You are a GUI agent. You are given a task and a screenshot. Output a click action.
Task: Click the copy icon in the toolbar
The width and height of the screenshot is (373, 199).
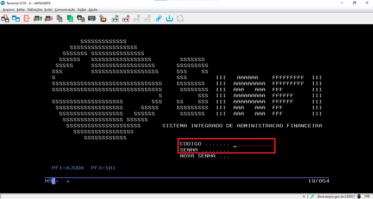click(59, 19)
